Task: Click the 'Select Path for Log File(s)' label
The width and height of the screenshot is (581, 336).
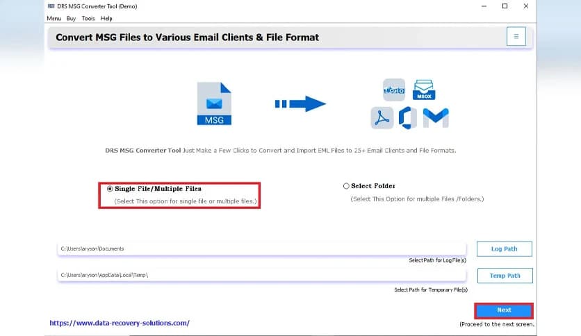Action: pos(438,260)
